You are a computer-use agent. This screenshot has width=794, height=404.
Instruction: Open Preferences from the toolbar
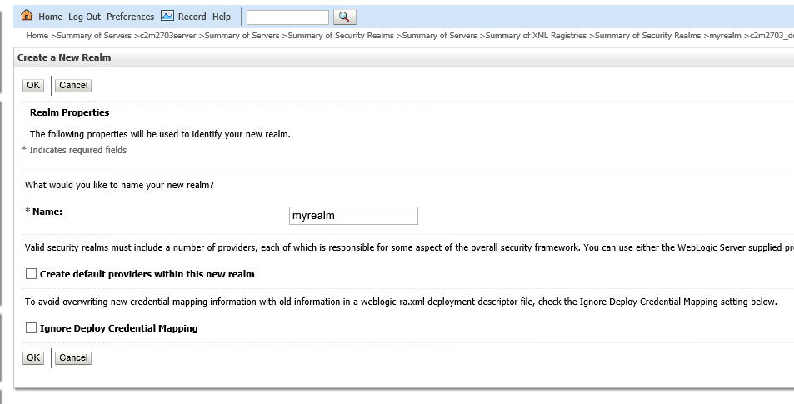coord(130,17)
